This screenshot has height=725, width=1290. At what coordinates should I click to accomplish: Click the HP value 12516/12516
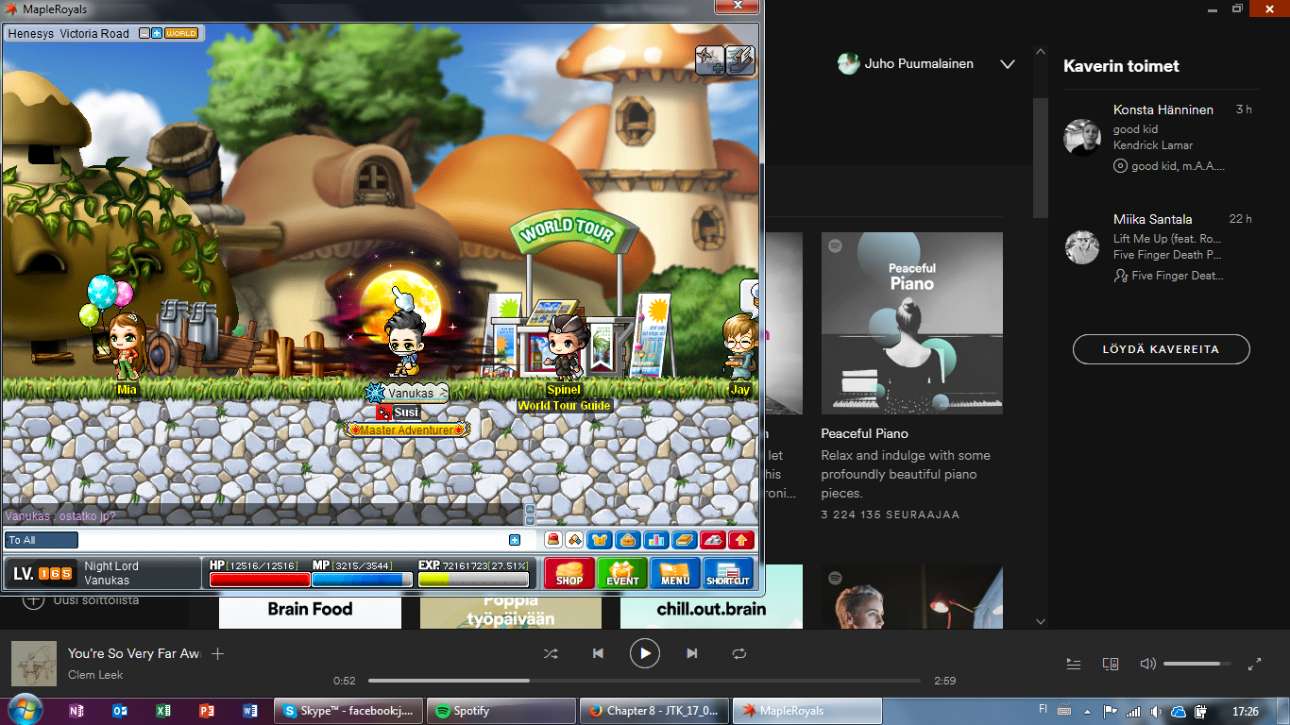pyautogui.click(x=263, y=565)
